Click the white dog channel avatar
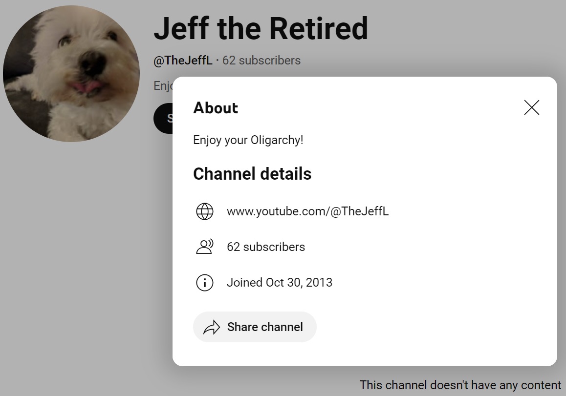This screenshot has width=566, height=396. point(71,74)
